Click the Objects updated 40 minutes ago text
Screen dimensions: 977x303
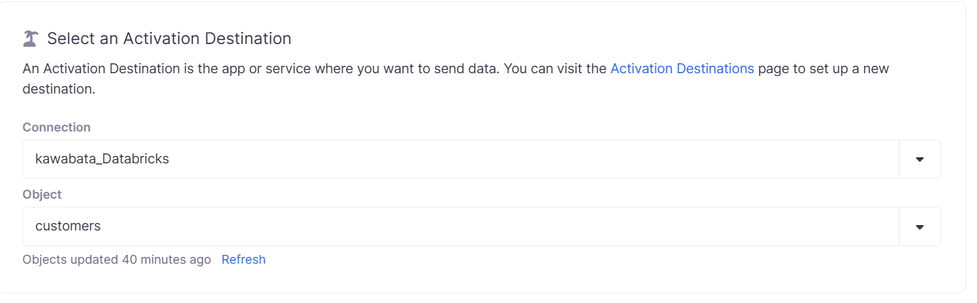click(x=117, y=260)
